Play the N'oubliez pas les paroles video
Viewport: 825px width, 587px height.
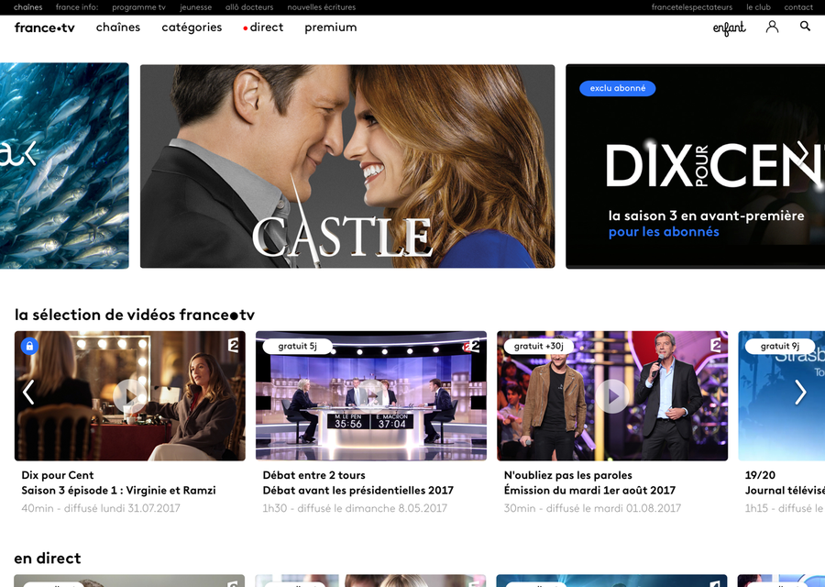coord(612,395)
